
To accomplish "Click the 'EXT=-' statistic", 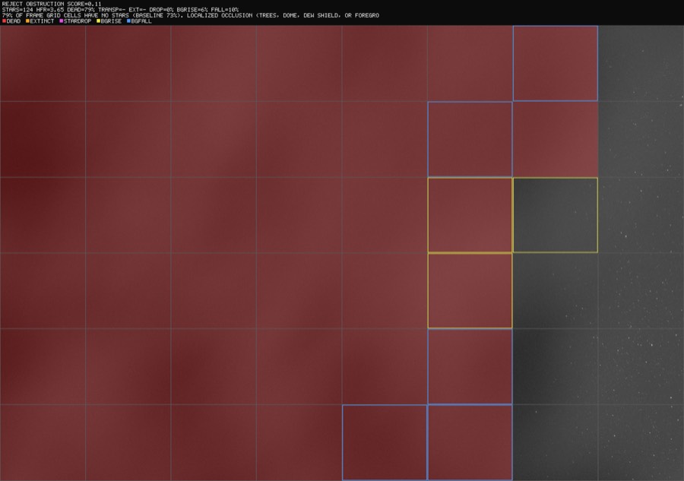I will pos(138,10).
